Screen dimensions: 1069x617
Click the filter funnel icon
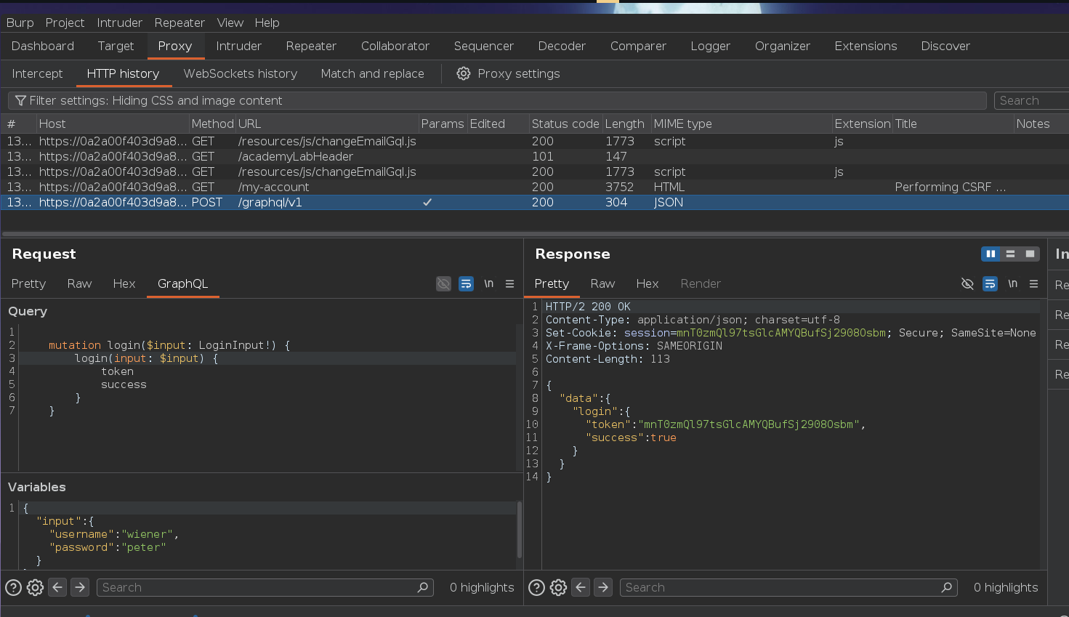[20, 100]
